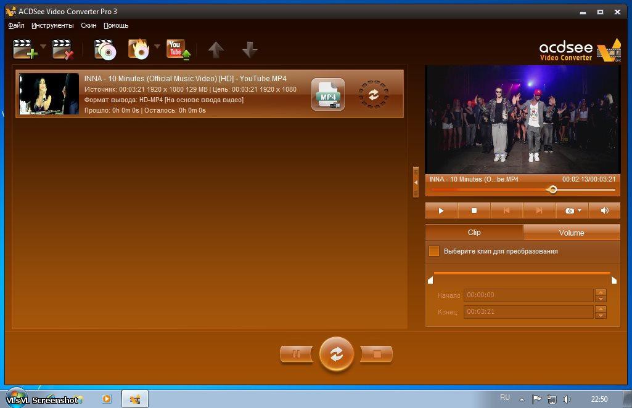This screenshot has width=632, height=408.
Task: Click the taskbar clock showing 22:50
Action: coord(599,399)
